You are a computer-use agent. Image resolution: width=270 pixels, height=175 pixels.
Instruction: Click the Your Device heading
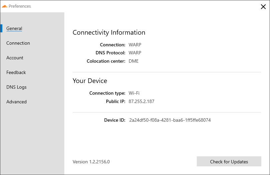90,81
